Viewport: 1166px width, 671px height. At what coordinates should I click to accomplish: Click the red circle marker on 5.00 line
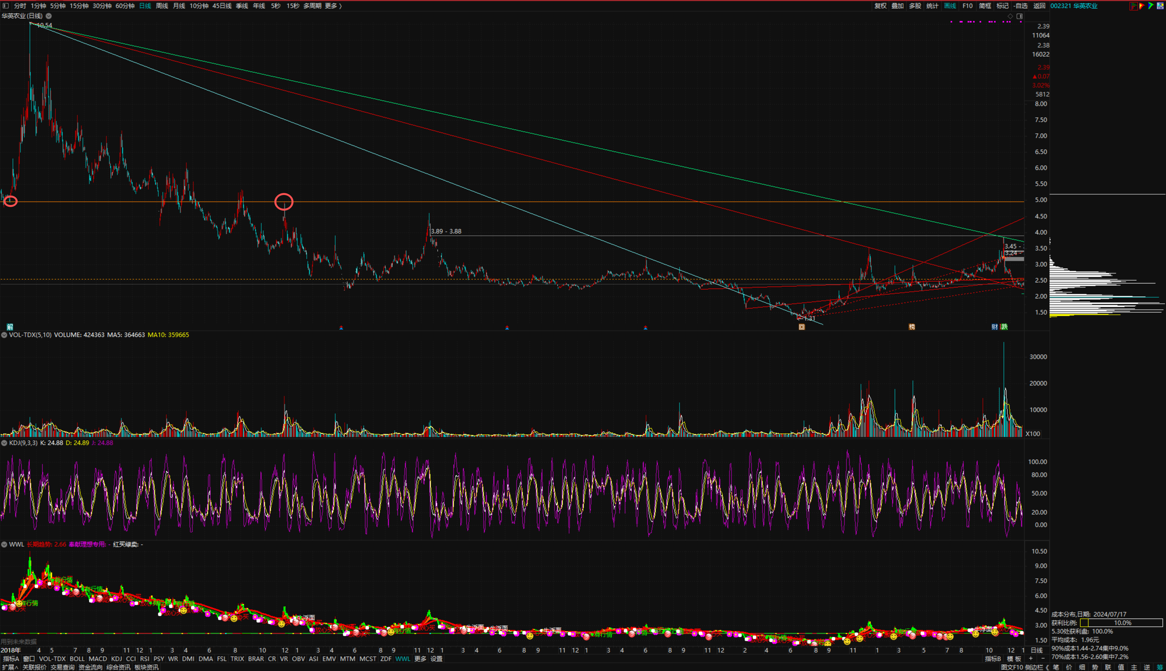click(284, 202)
